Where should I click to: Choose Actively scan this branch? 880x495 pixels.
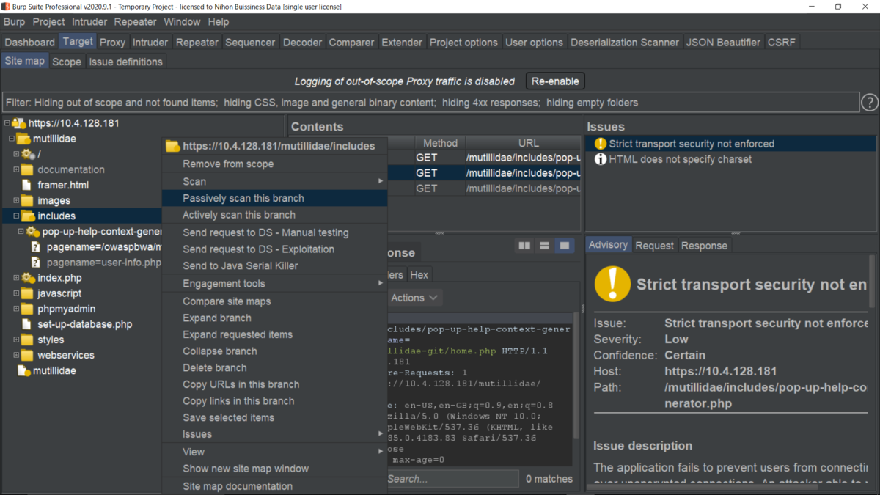tap(274, 215)
